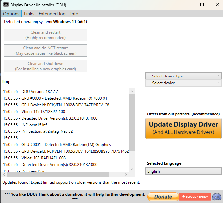Image resolution: width=223 pixels, height=203 pixels.
Task: Click Clean and restart button
Action: [45, 35]
